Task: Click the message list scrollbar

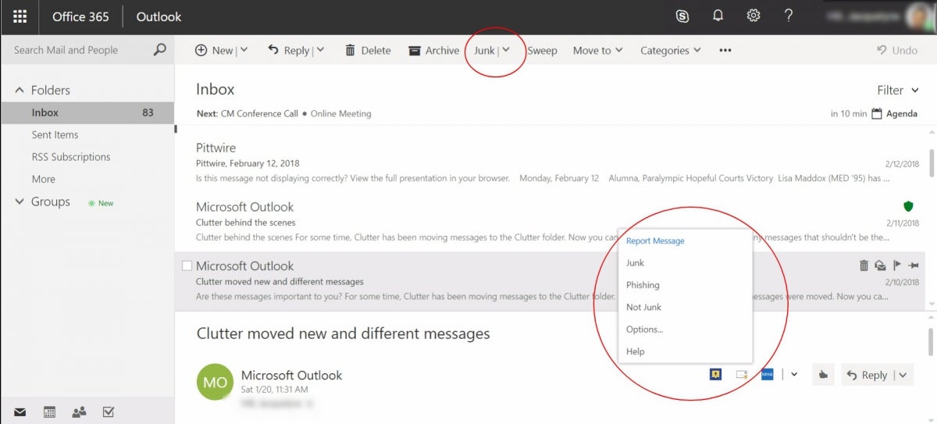Action: click(x=932, y=162)
